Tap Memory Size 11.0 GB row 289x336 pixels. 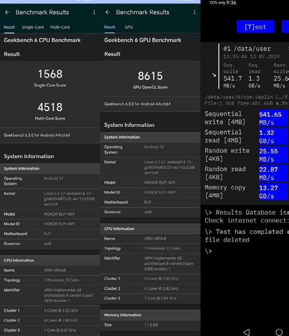pos(150,325)
